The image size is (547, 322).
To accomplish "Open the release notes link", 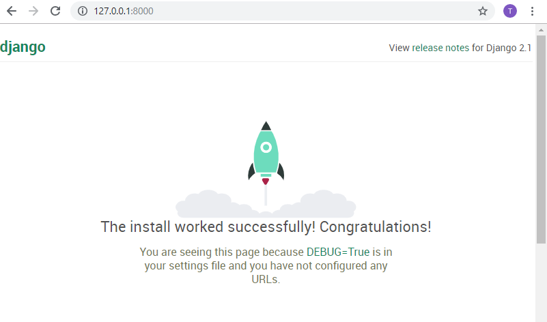I will coord(440,48).
